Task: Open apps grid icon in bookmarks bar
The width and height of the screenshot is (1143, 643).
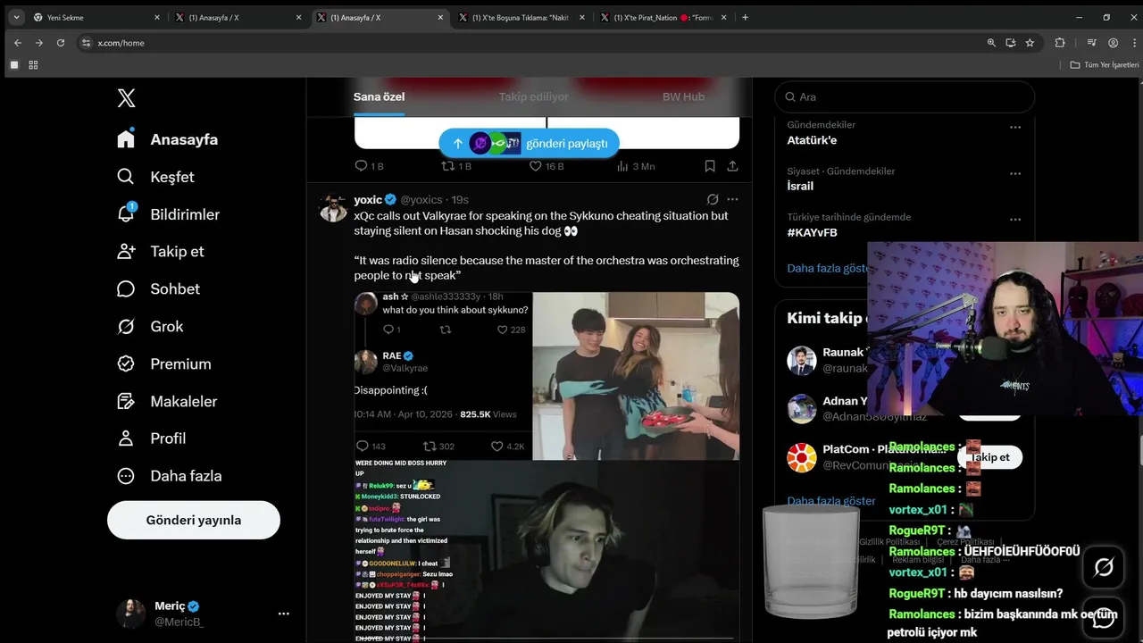Action: [33, 65]
